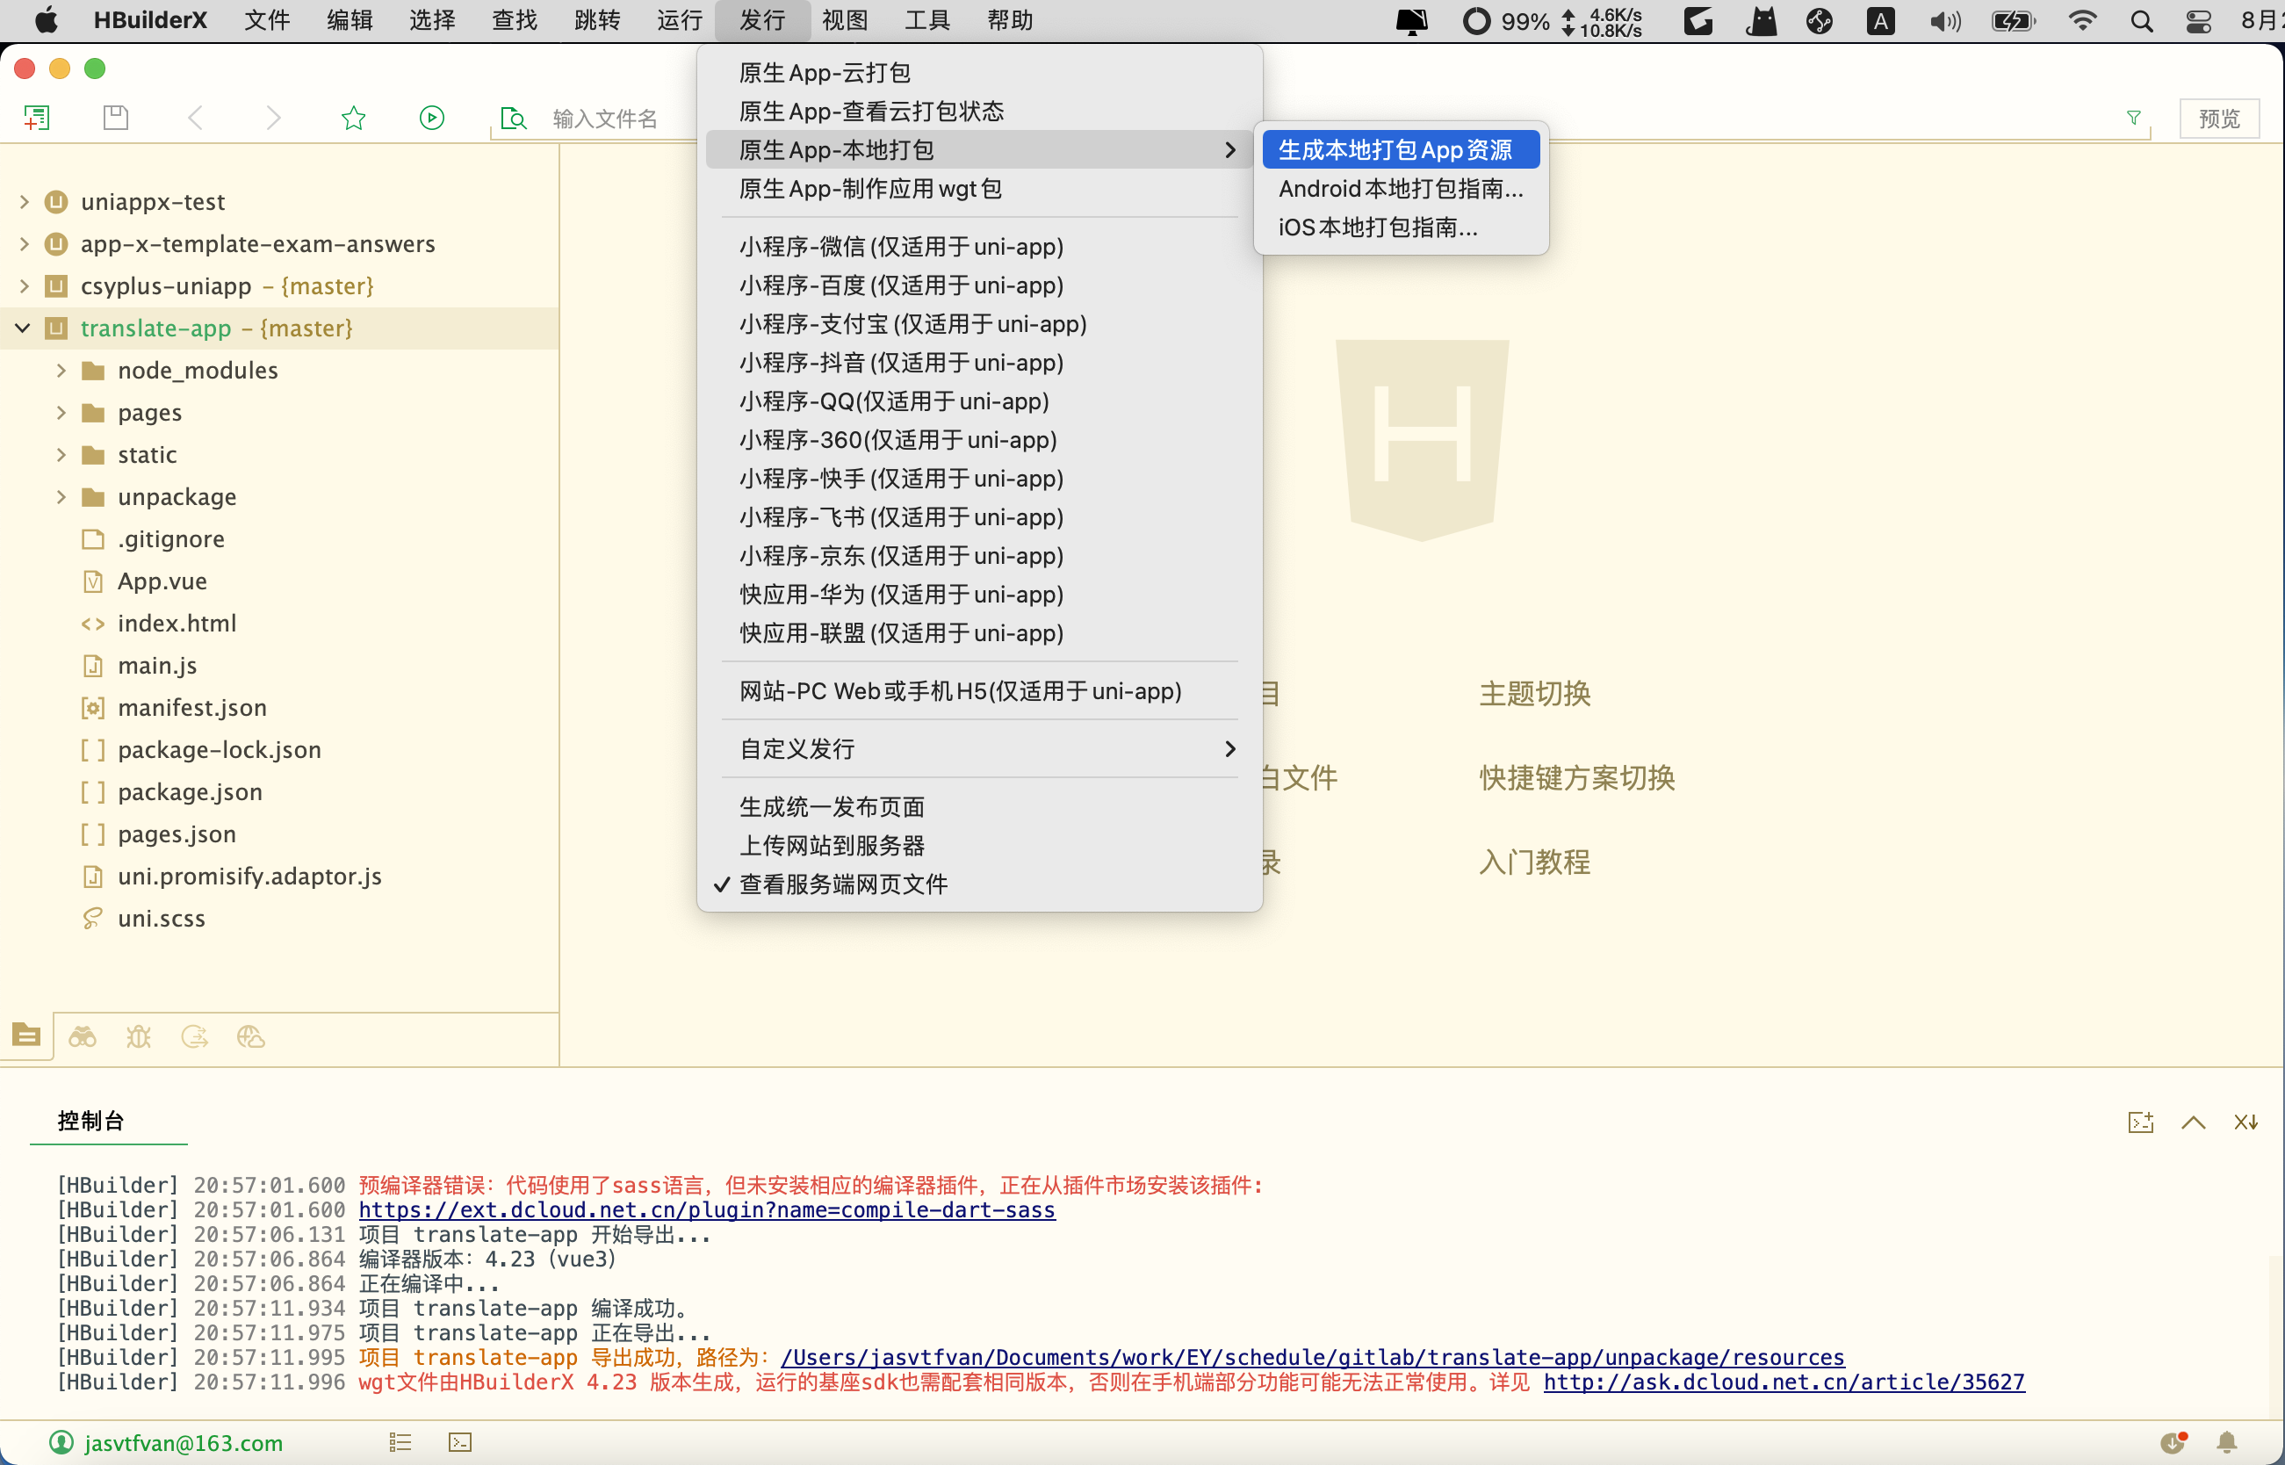The image size is (2285, 1465).
Task: Open project manager folder icon in sidebar bottom
Action: (26, 1035)
